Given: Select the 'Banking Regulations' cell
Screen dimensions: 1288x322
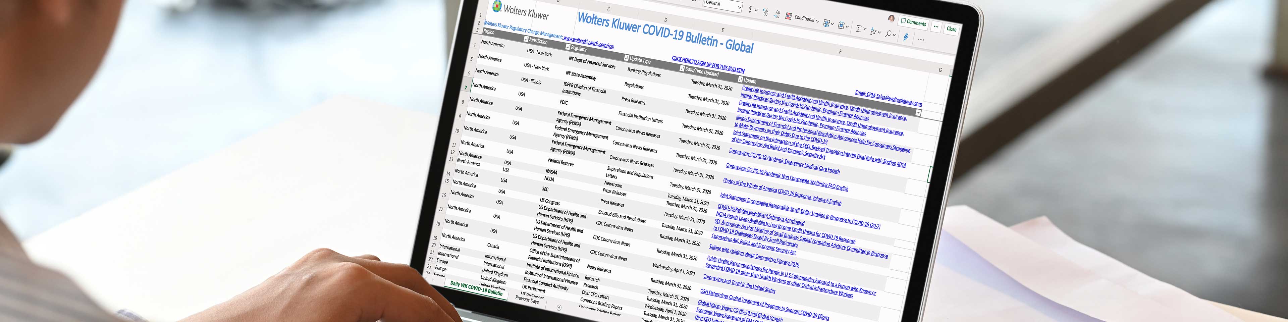Looking at the screenshot, I should click(644, 72).
